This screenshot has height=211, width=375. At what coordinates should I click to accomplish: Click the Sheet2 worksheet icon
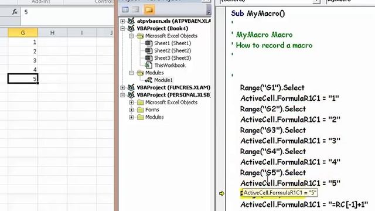tap(149, 51)
